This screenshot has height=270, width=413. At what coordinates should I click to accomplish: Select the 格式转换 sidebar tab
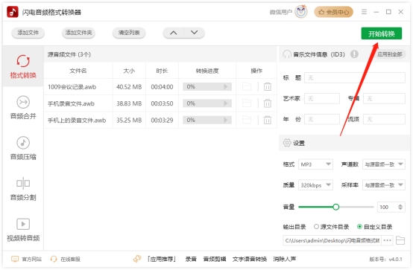point(23,66)
